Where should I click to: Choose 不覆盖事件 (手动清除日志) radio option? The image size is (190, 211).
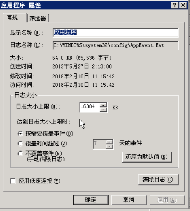pos(20,153)
